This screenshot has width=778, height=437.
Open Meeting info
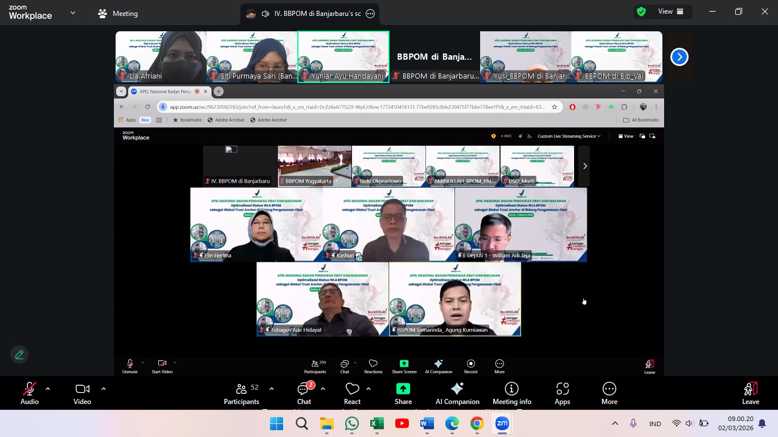point(511,394)
